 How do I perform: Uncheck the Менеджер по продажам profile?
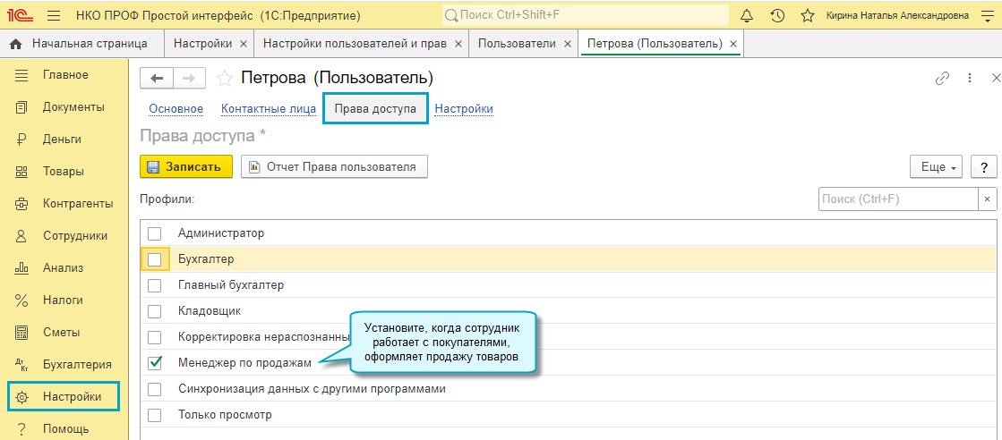[x=155, y=363]
